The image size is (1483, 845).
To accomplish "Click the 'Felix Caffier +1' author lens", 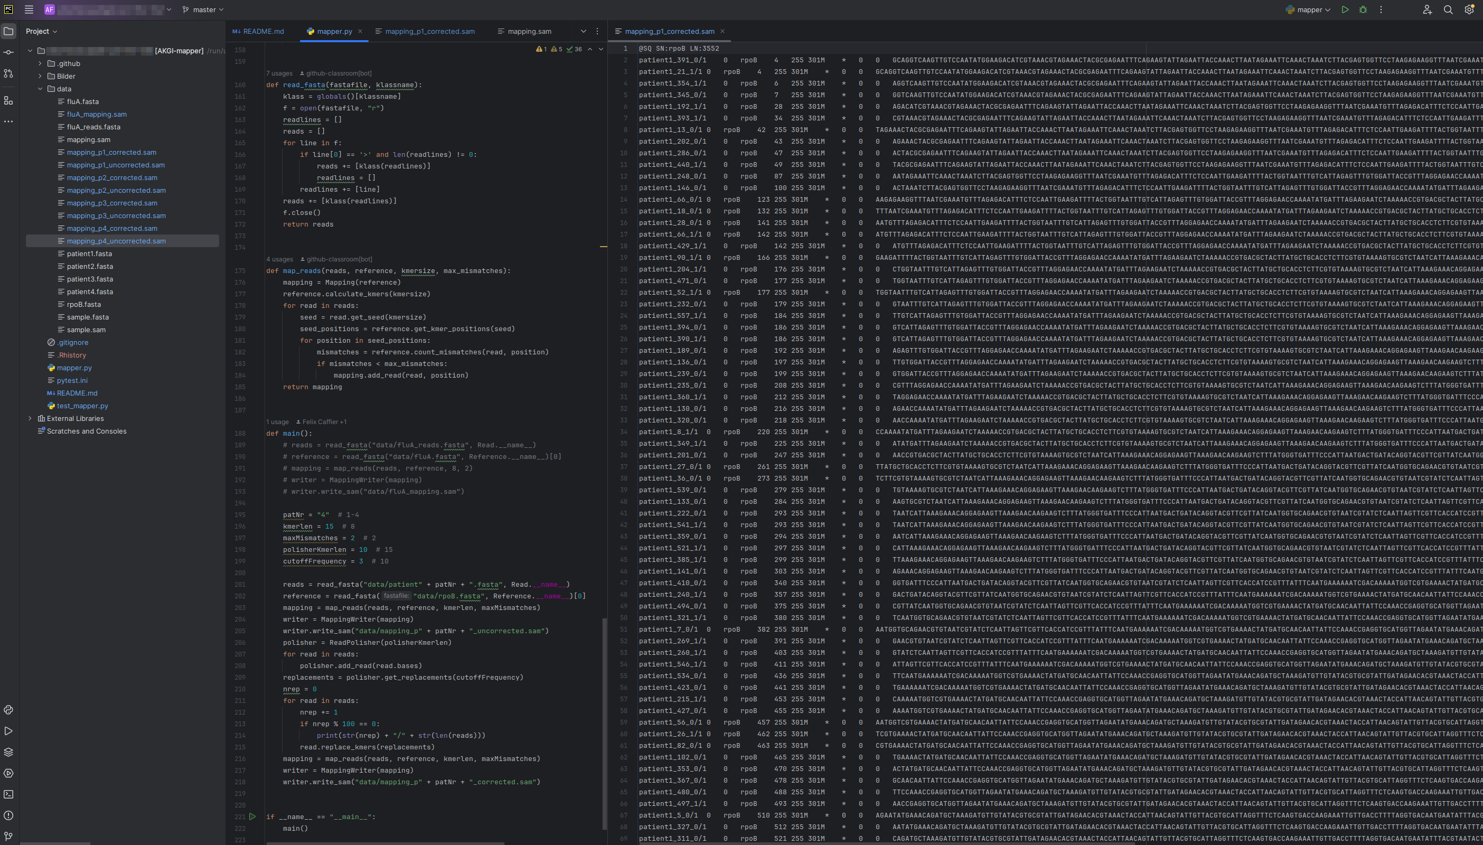I will (x=321, y=422).
